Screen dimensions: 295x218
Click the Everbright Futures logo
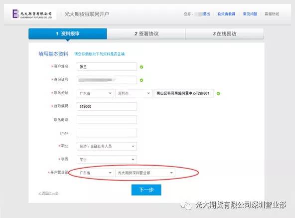32,14
